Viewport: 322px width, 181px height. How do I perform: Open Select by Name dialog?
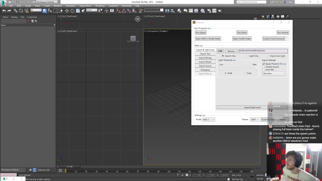tap(50, 11)
